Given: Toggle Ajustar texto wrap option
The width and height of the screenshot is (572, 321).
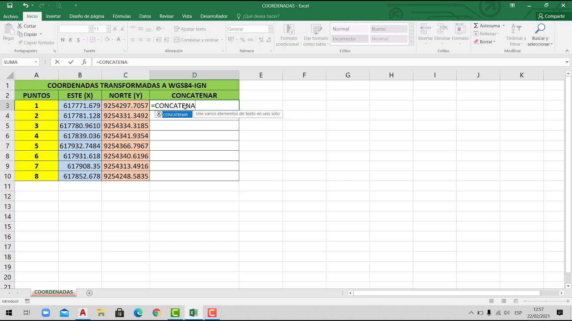Looking at the screenshot, I should coord(189,29).
